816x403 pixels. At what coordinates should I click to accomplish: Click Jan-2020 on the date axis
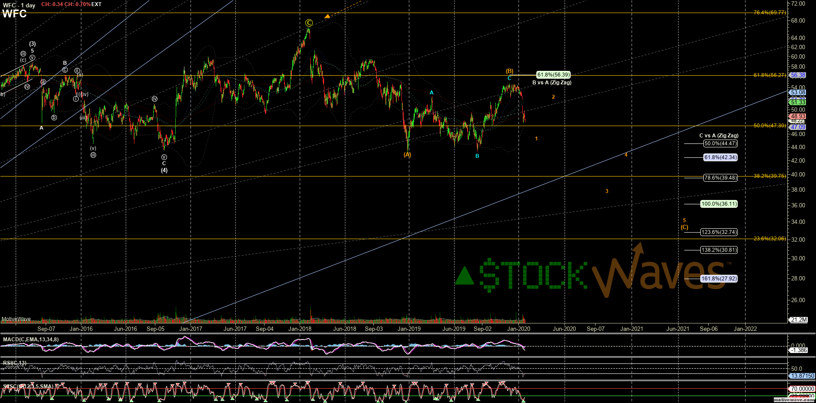[518, 329]
